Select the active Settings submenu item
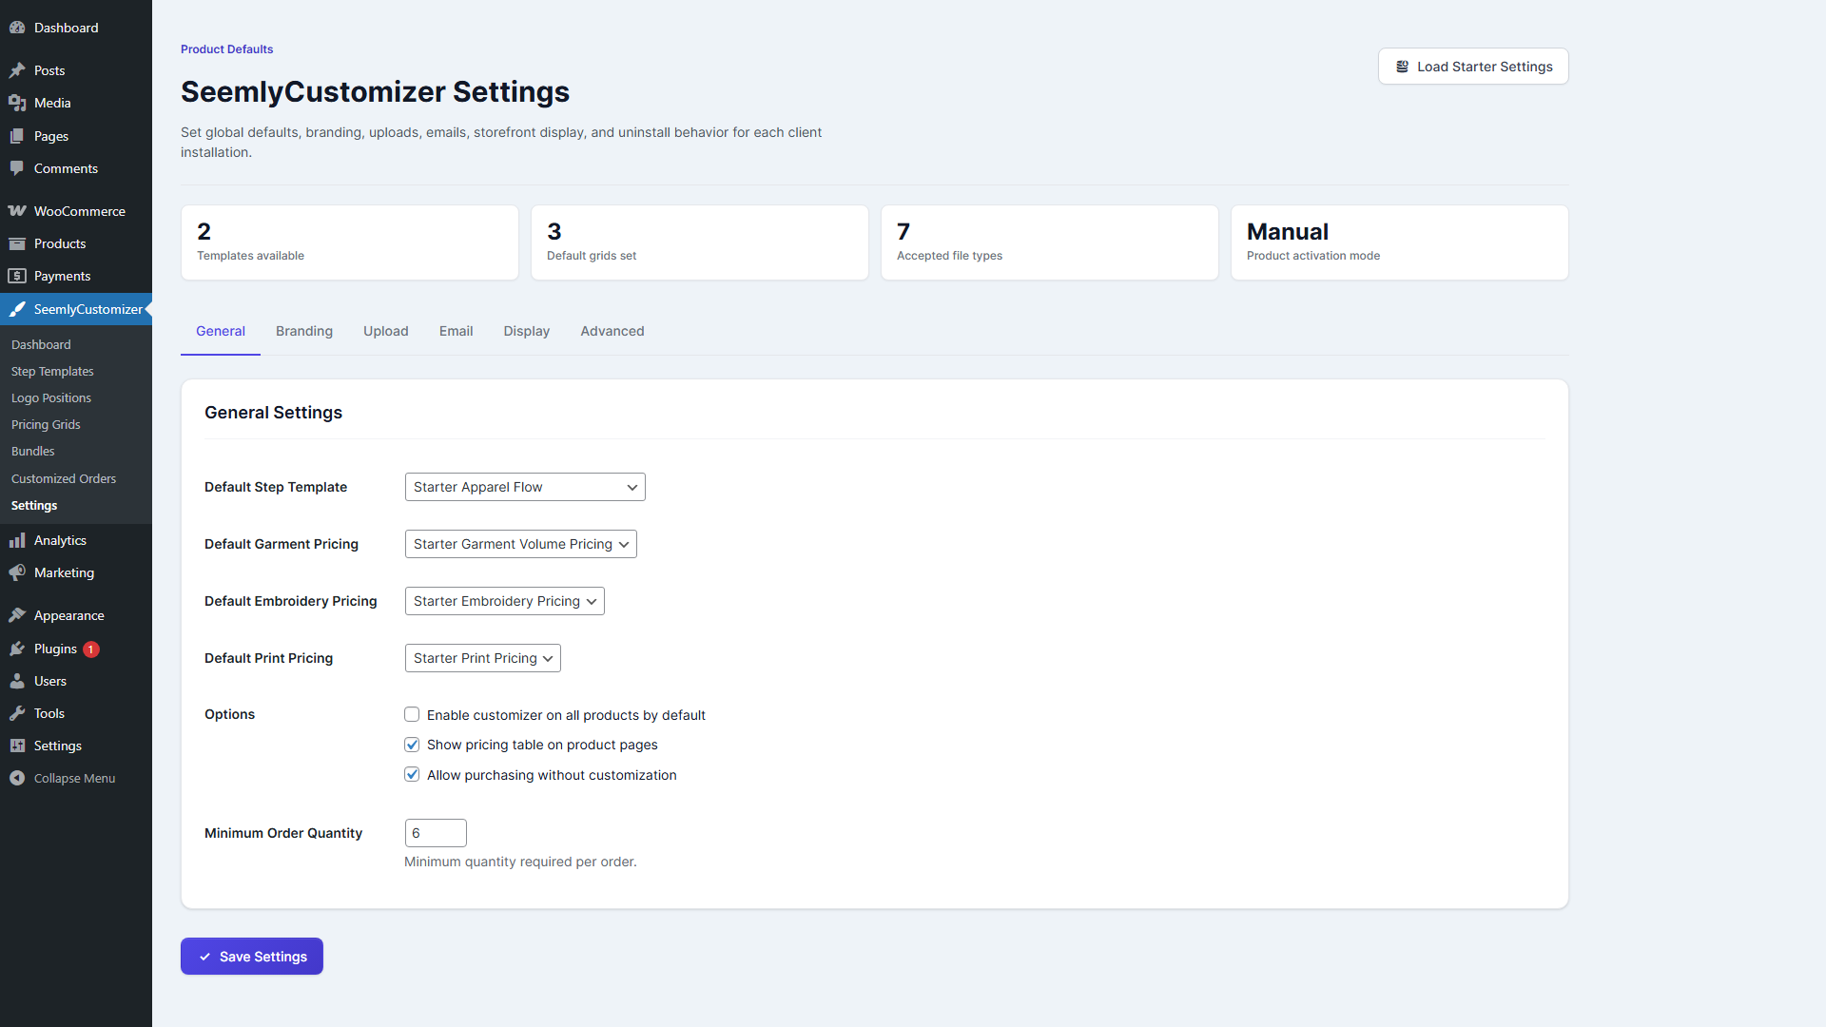This screenshot has height=1027, width=1826. tap(34, 505)
